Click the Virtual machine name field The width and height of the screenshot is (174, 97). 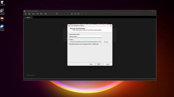click(x=85, y=36)
